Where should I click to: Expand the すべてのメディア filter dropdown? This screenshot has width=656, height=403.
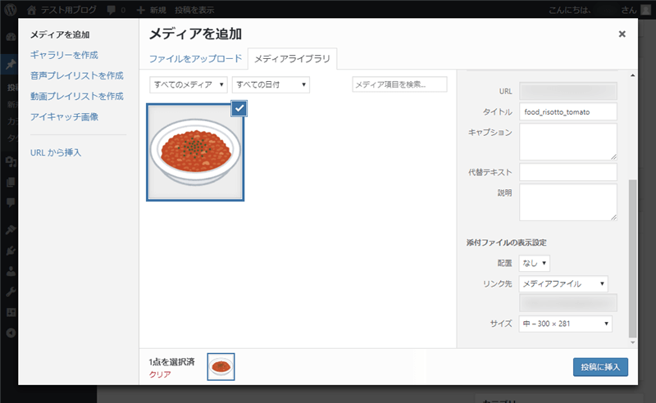point(189,84)
